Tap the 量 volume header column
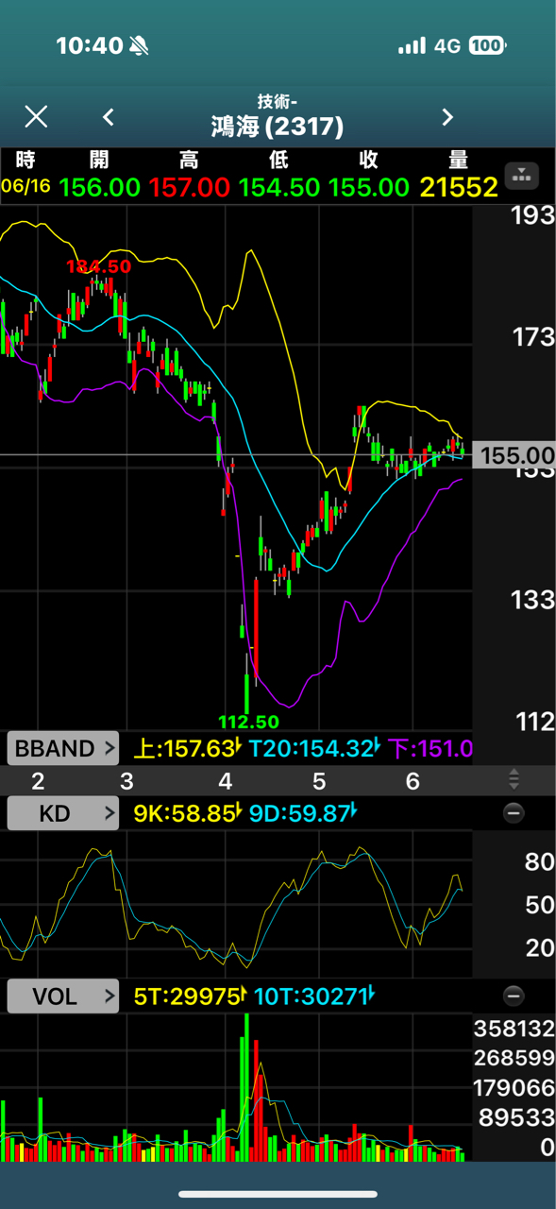This screenshot has height=1209, width=556. coord(459,159)
